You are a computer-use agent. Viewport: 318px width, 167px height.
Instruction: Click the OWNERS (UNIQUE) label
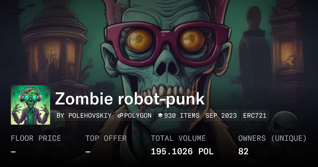(x=272, y=138)
